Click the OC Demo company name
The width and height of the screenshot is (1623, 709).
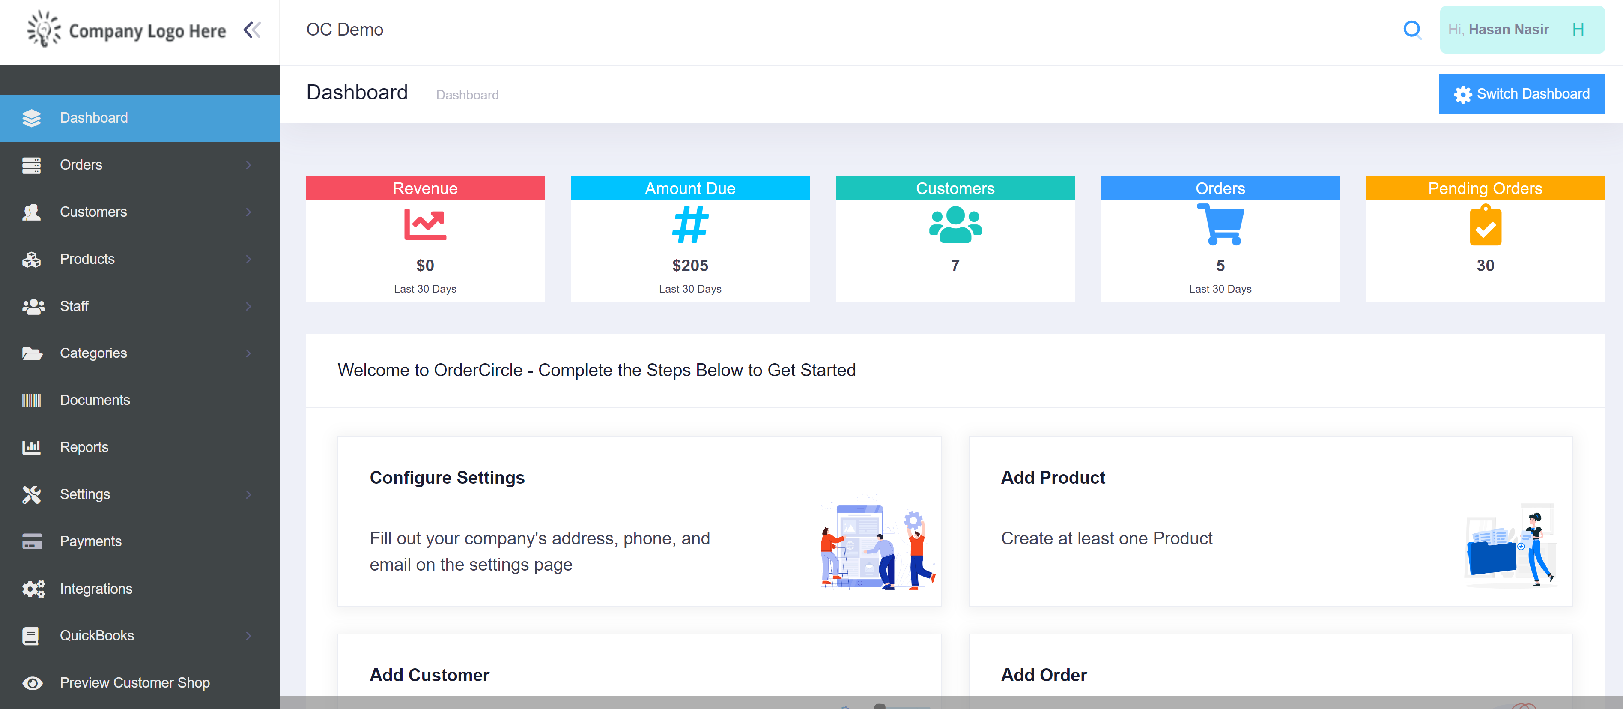pyautogui.click(x=345, y=30)
